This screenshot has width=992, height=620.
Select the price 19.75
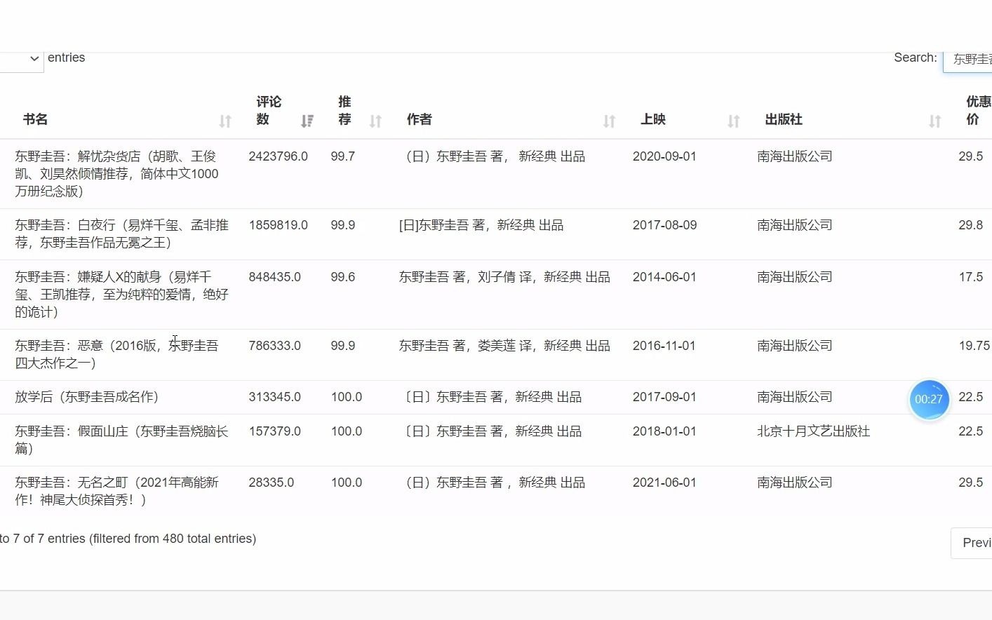[974, 346]
